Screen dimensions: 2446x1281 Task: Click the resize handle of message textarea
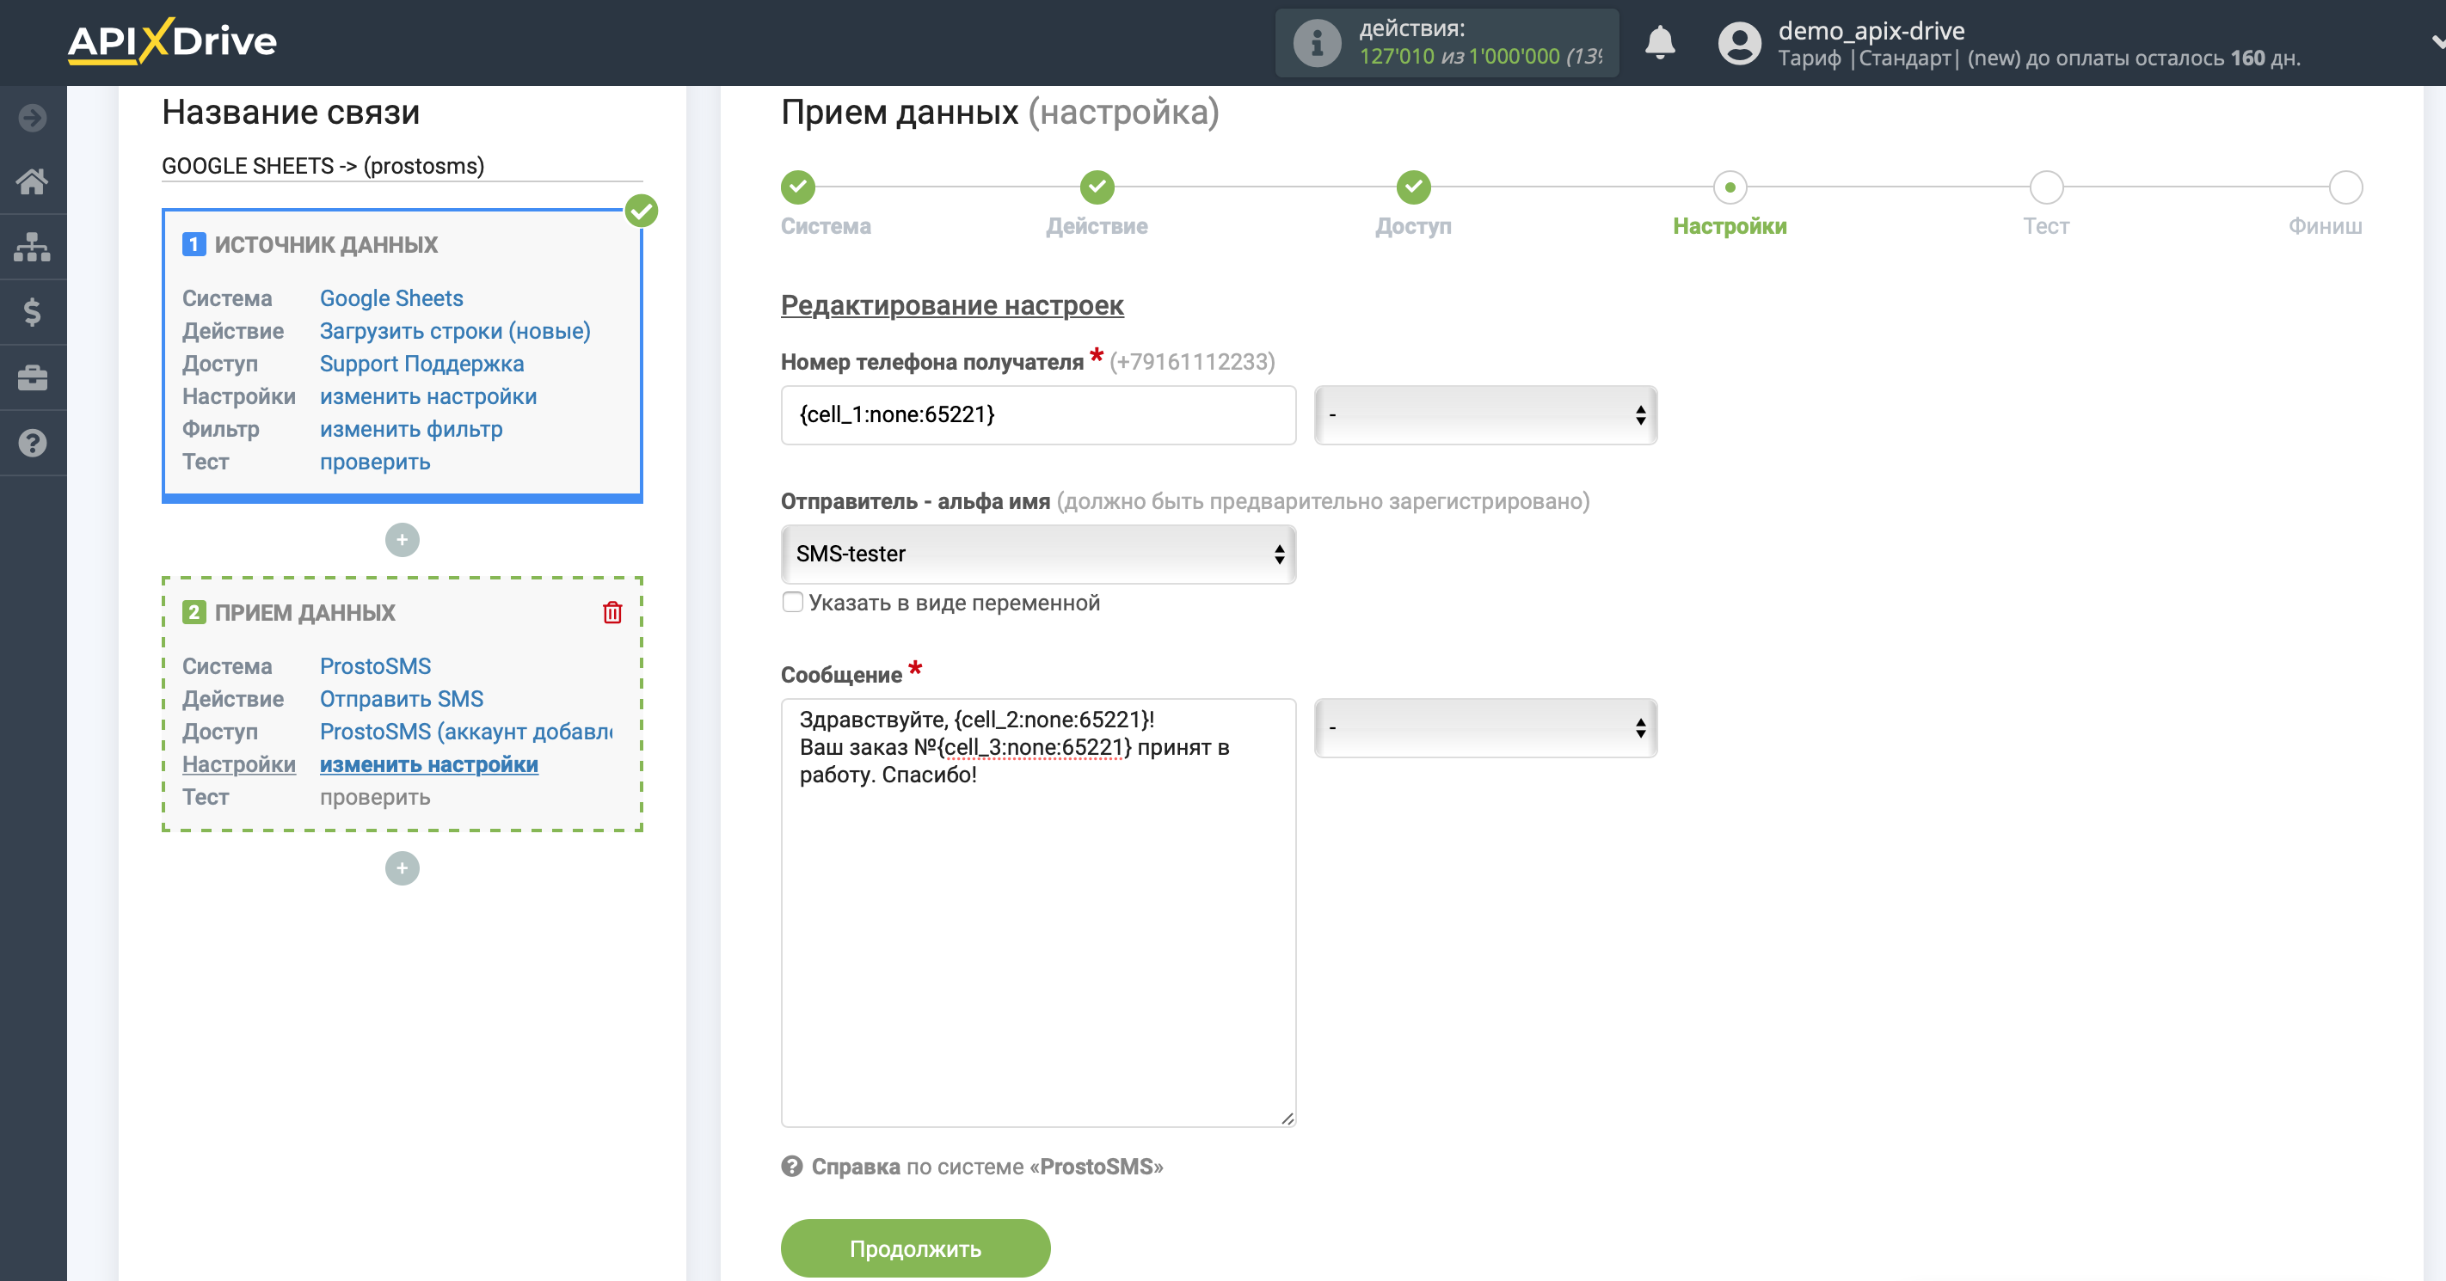1287,1119
